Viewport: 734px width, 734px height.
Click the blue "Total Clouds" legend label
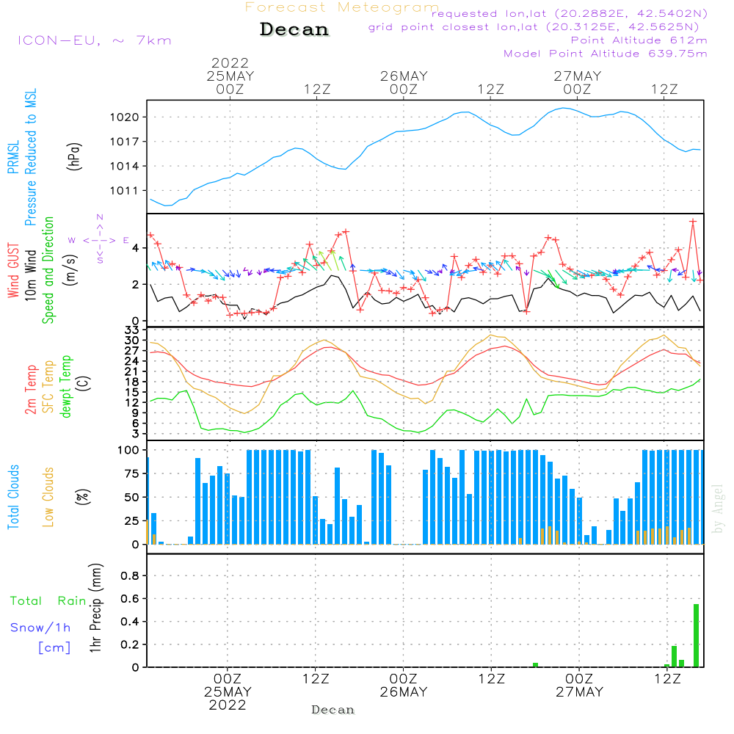coord(13,497)
